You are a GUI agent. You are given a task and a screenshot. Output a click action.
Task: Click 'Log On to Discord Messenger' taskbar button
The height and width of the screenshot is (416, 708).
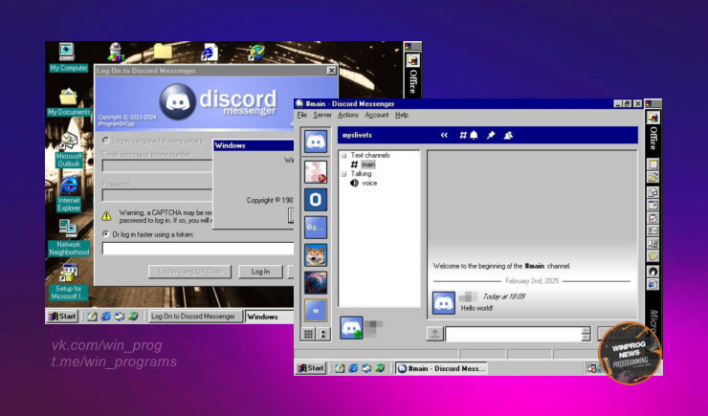[x=196, y=317]
